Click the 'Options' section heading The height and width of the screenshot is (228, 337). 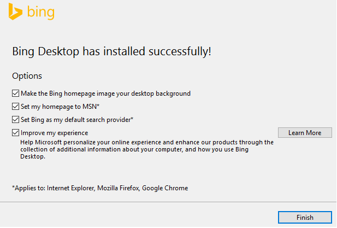click(27, 76)
